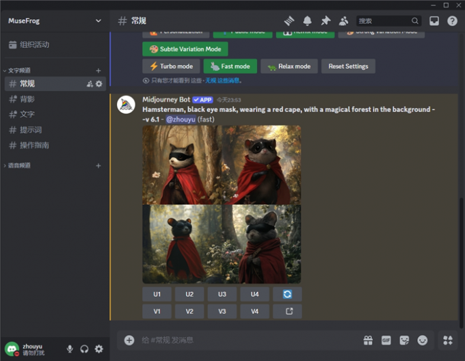The height and width of the screenshot is (361, 465).
Task: Open the 提示词 channel
Action: tap(55, 130)
